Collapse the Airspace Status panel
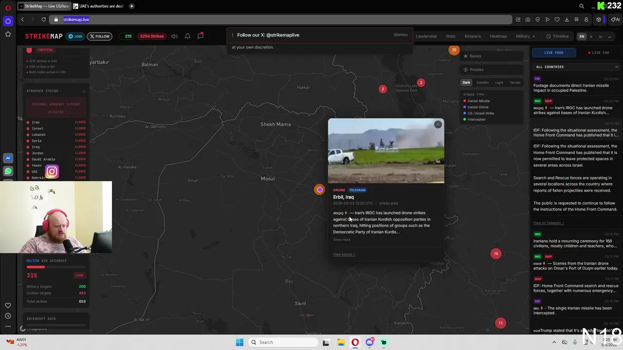 [x=84, y=91]
